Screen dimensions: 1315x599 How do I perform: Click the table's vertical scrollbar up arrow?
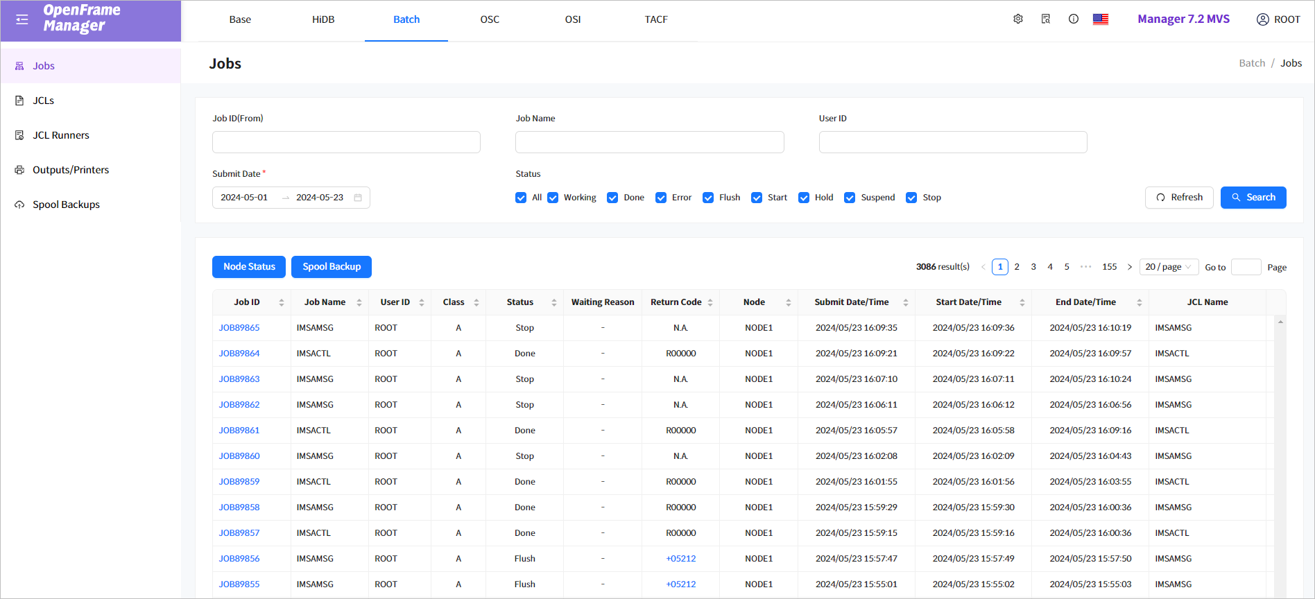[x=1280, y=322]
